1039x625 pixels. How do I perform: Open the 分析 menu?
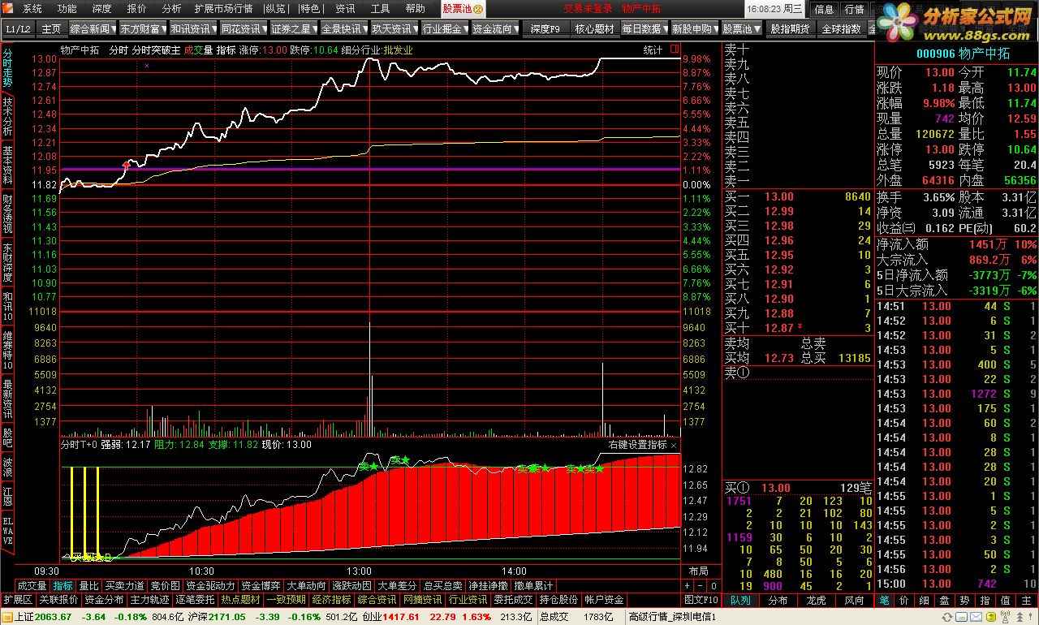point(171,9)
